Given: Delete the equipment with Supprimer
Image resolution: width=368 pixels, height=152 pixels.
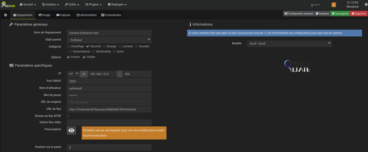Looking at the screenshot, I should tap(359, 14).
